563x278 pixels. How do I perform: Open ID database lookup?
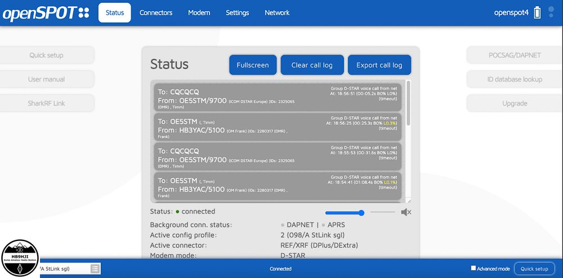[x=515, y=79]
